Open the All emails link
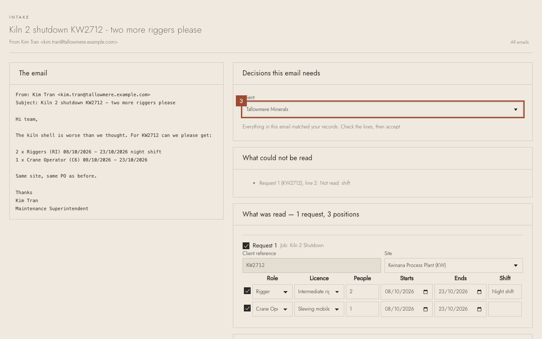This screenshot has height=339, width=542. [x=520, y=42]
